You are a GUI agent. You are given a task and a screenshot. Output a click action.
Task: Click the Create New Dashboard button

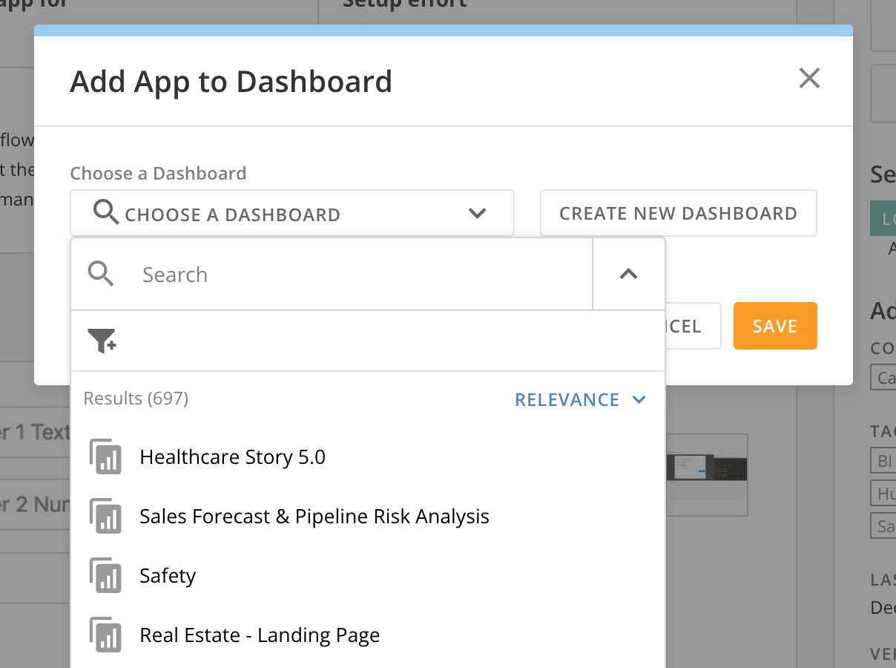click(x=678, y=213)
